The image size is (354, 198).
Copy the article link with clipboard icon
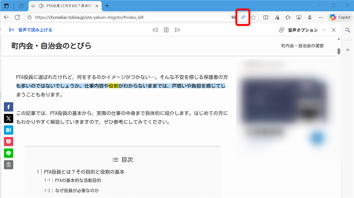8,165
